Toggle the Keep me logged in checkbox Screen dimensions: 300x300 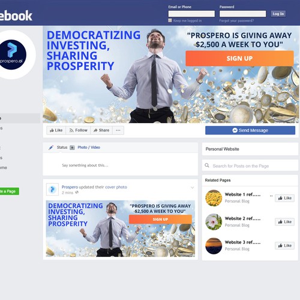tap(170, 20)
